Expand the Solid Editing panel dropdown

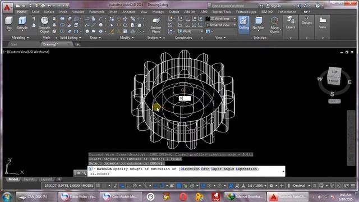coord(71,38)
